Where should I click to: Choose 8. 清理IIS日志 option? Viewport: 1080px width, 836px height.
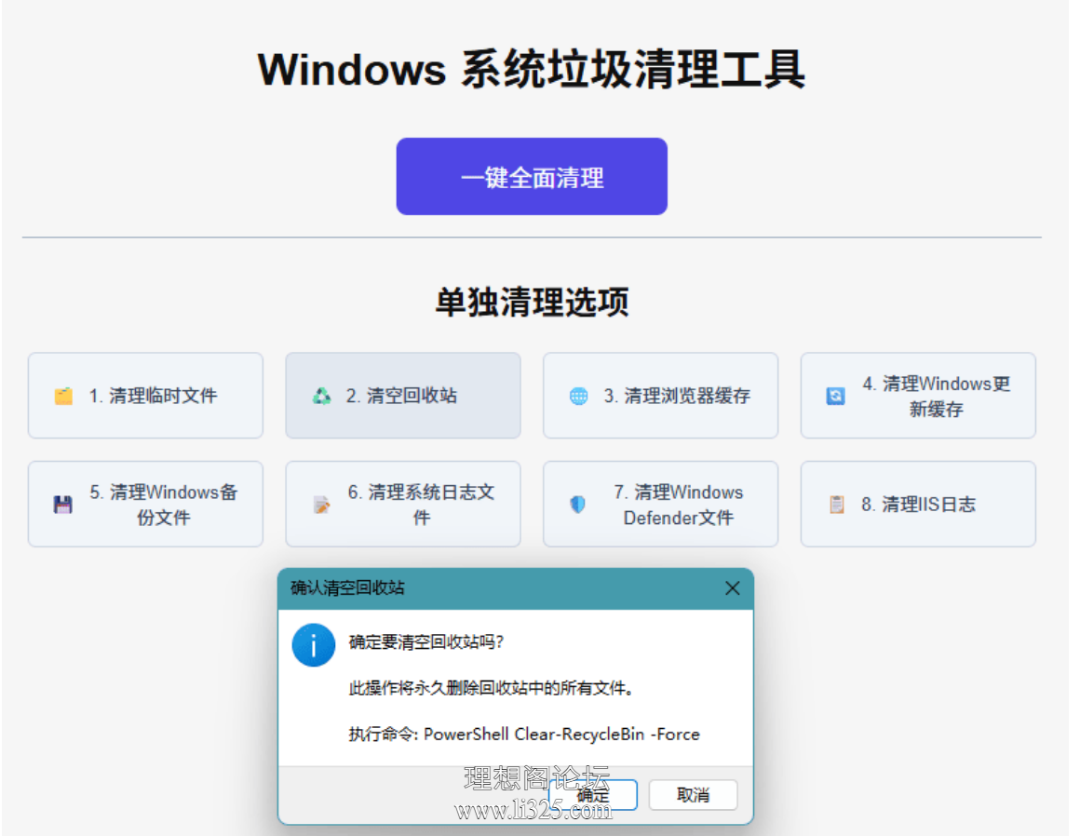918,504
